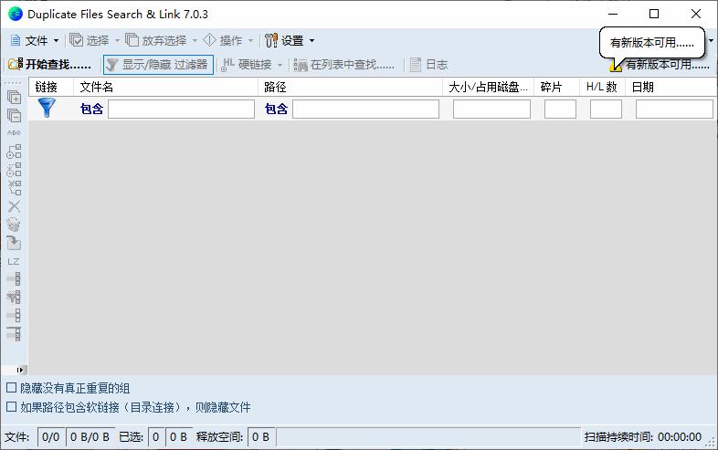This screenshot has width=718, height=450.
Task: Focus the 碎片 filter field
Action: point(560,110)
